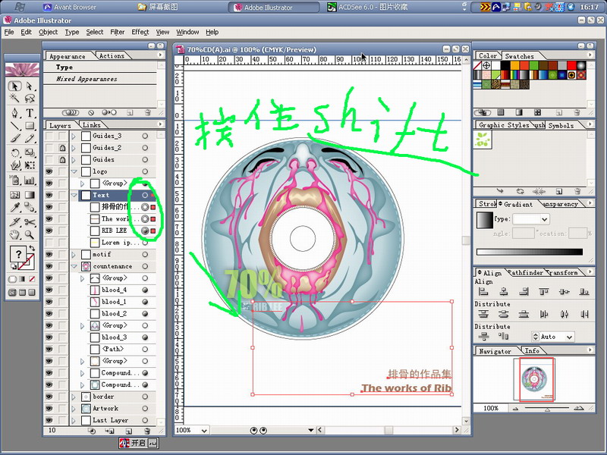This screenshot has width=607, height=455.
Task: Pick the Column Graph tool
Action: click(30, 180)
